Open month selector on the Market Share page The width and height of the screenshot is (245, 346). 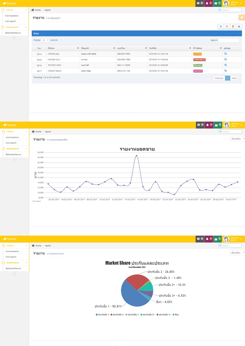pos(237,253)
